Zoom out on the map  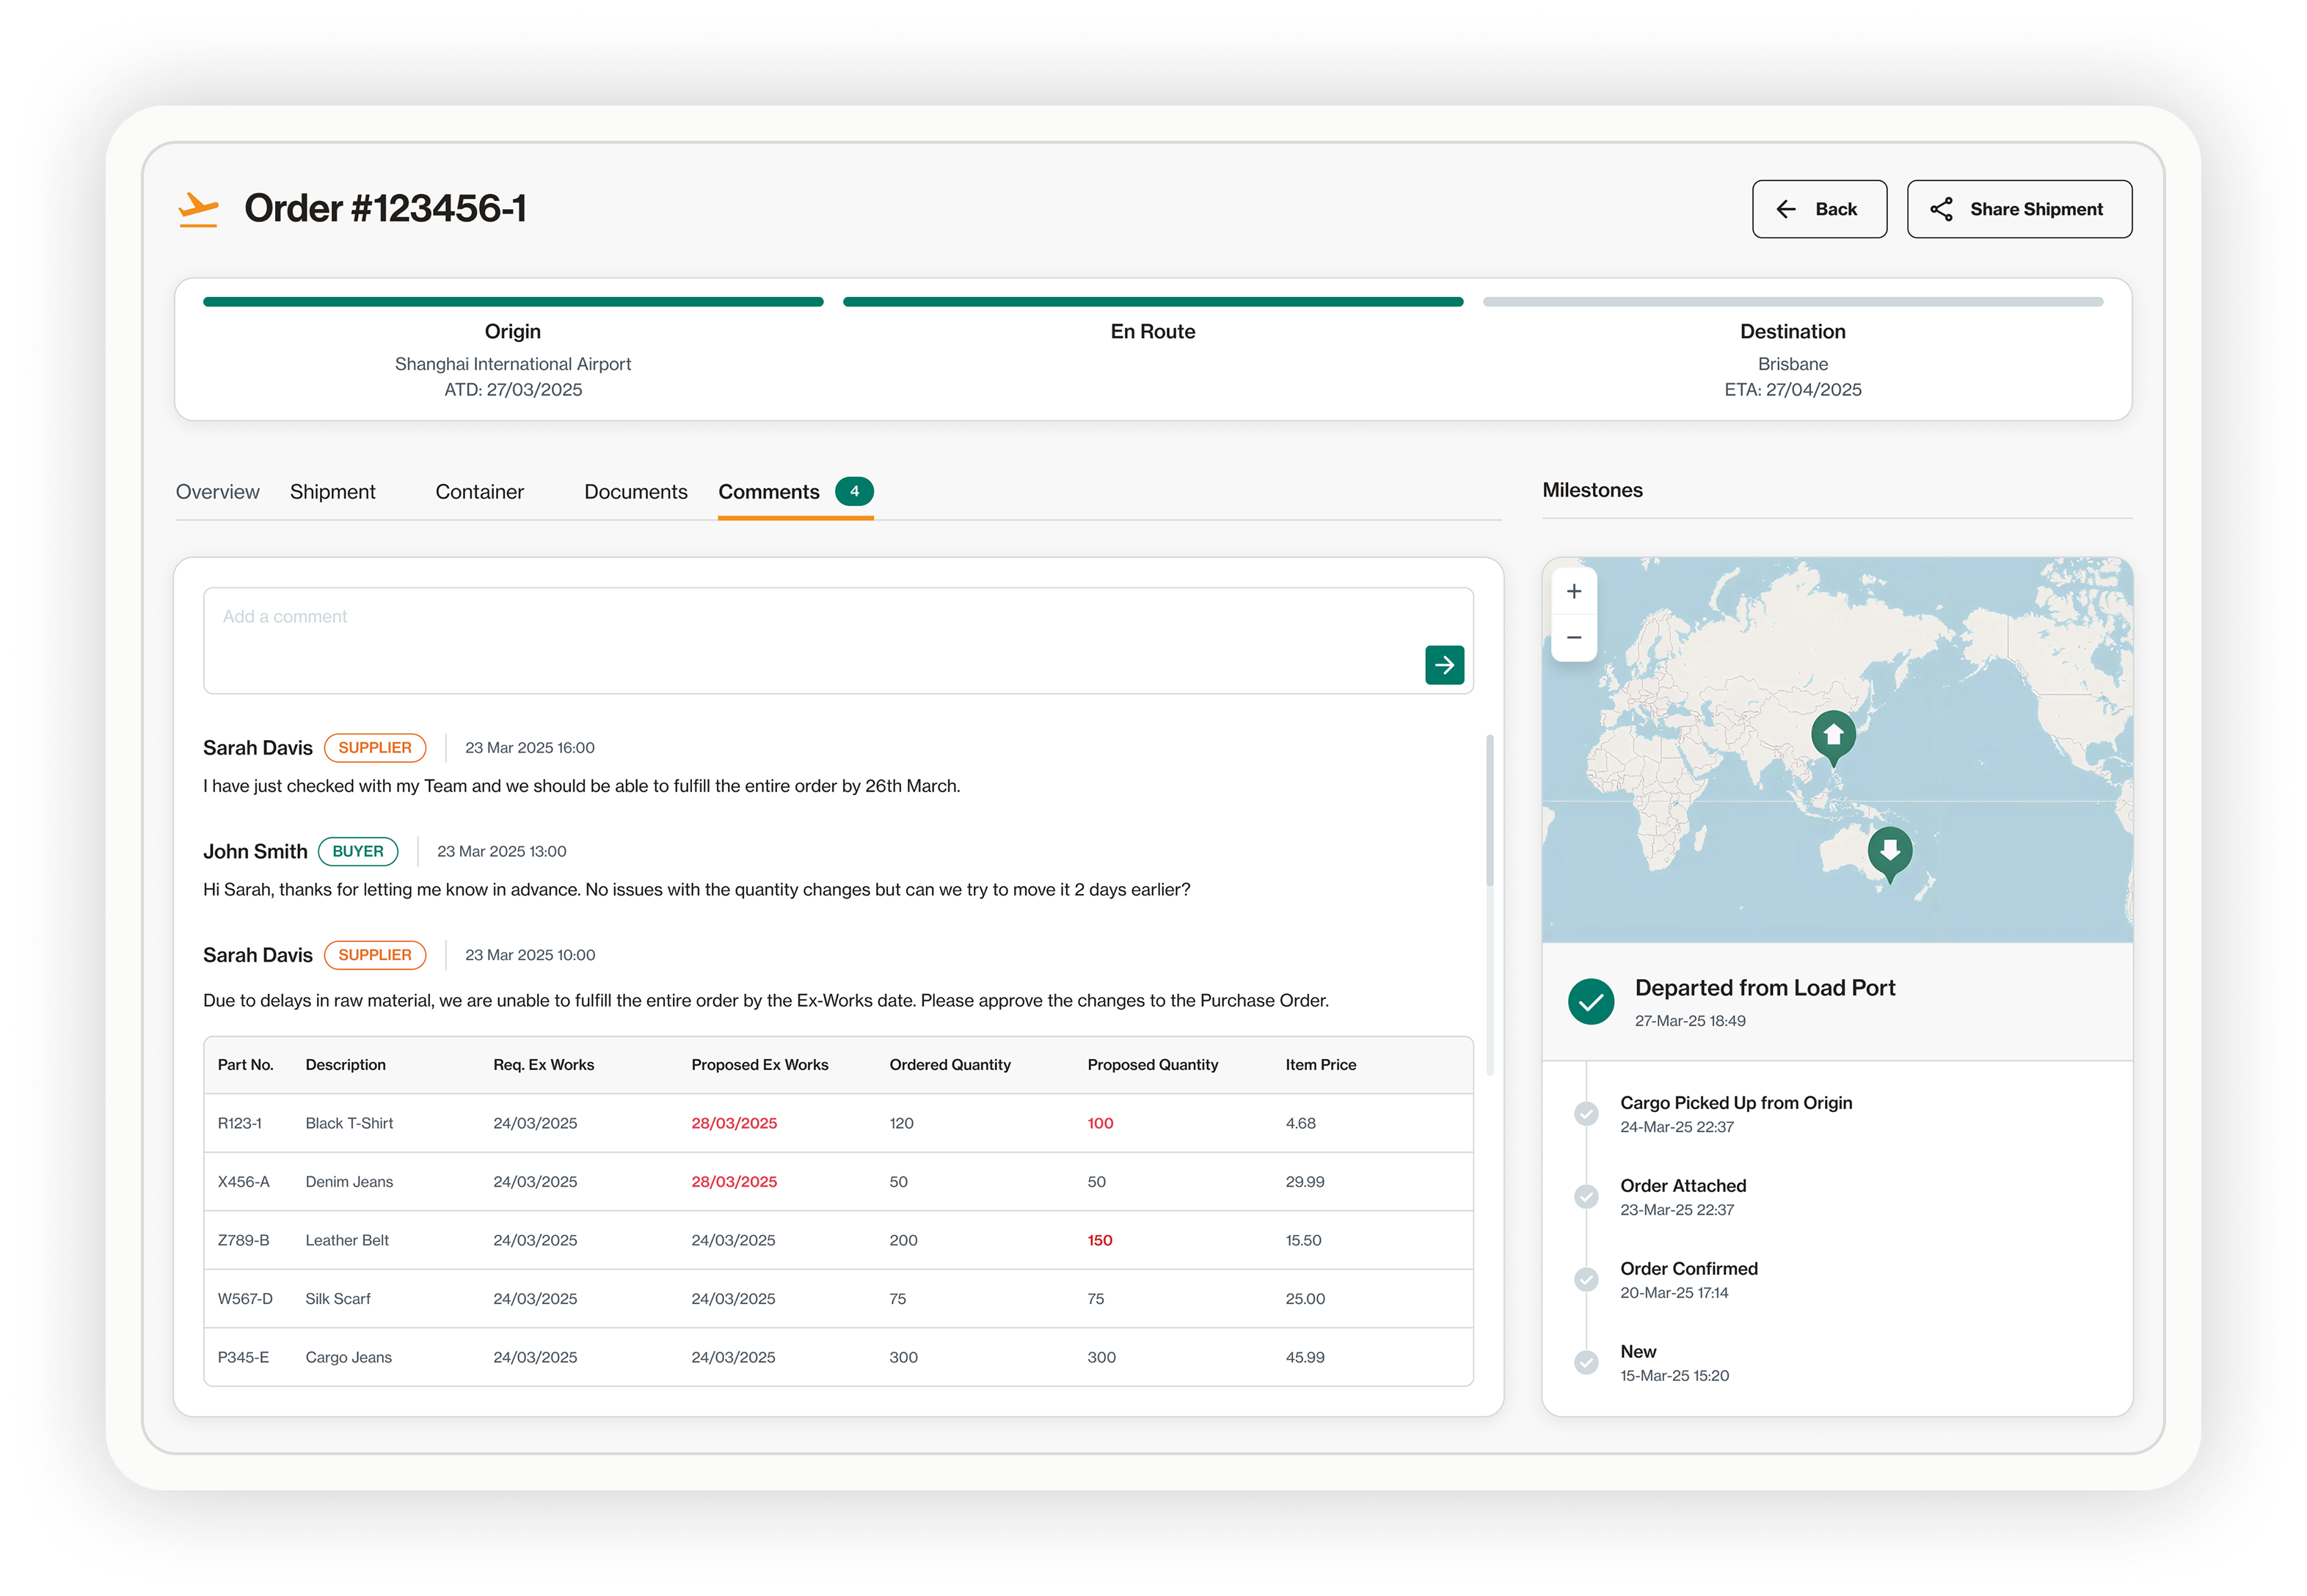[x=1574, y=638]
